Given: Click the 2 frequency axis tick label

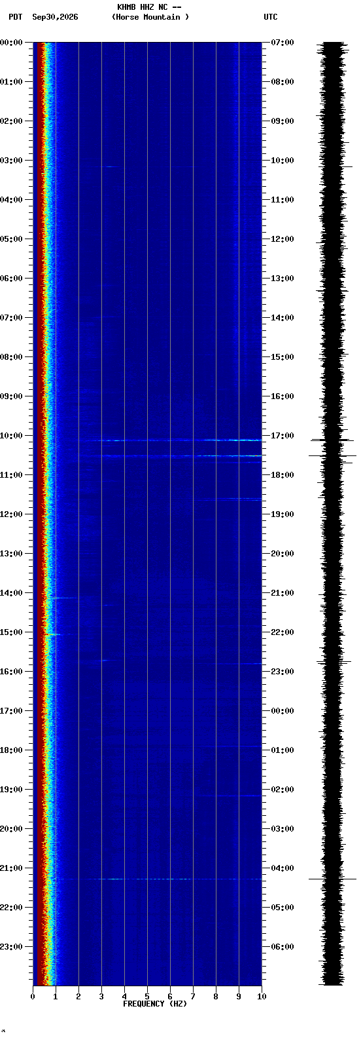Looking at the screenshot, I should point(78,997).
